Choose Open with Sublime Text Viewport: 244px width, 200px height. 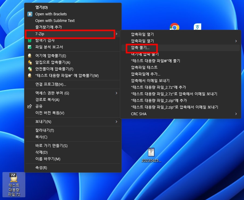(x=73, y=21)
